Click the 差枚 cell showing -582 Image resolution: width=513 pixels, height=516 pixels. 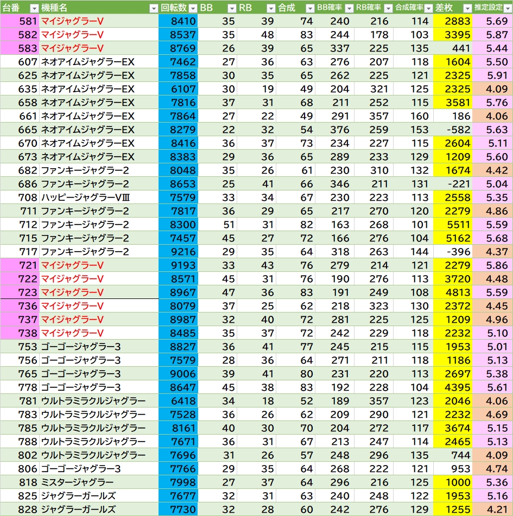tap(453, 130)
